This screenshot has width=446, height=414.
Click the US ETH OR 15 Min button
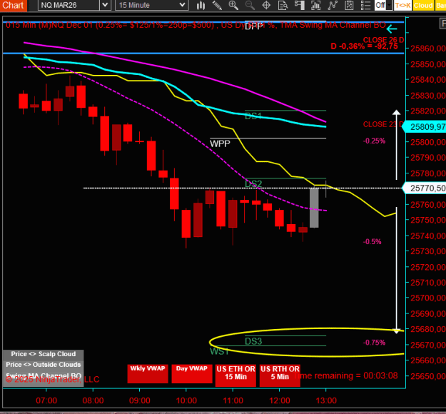pos(235,375)
